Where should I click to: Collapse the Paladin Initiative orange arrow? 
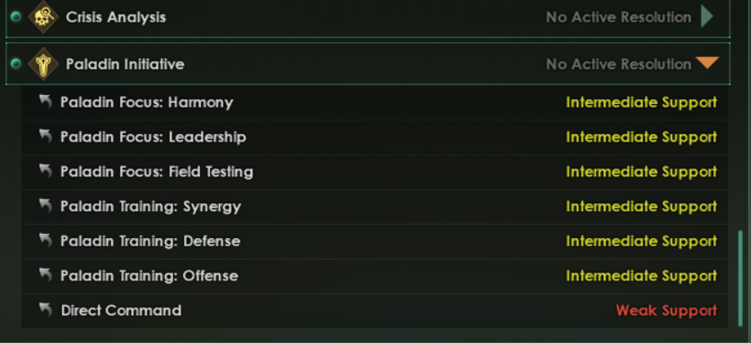(x=707, y=63)
